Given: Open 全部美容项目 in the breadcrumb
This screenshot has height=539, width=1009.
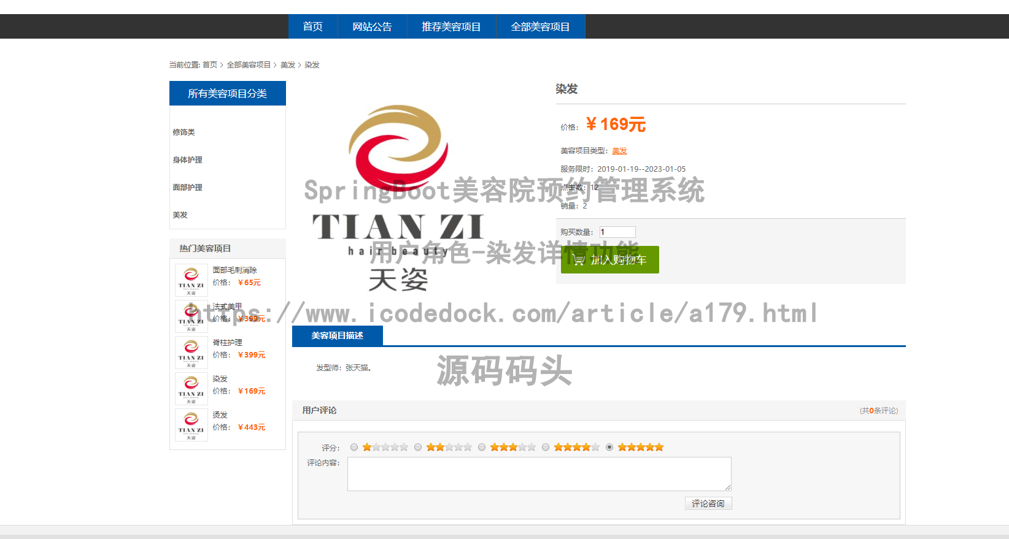Looking at the screenshot, I should (249, 65).
